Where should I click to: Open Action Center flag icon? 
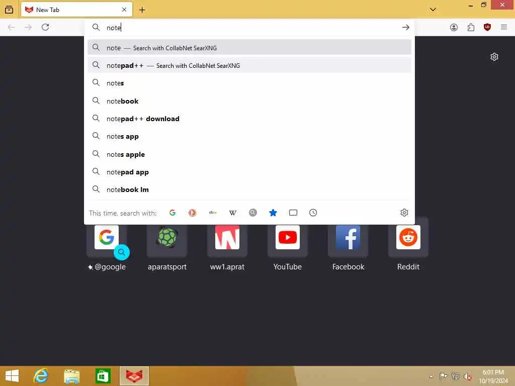coord(443,376)
